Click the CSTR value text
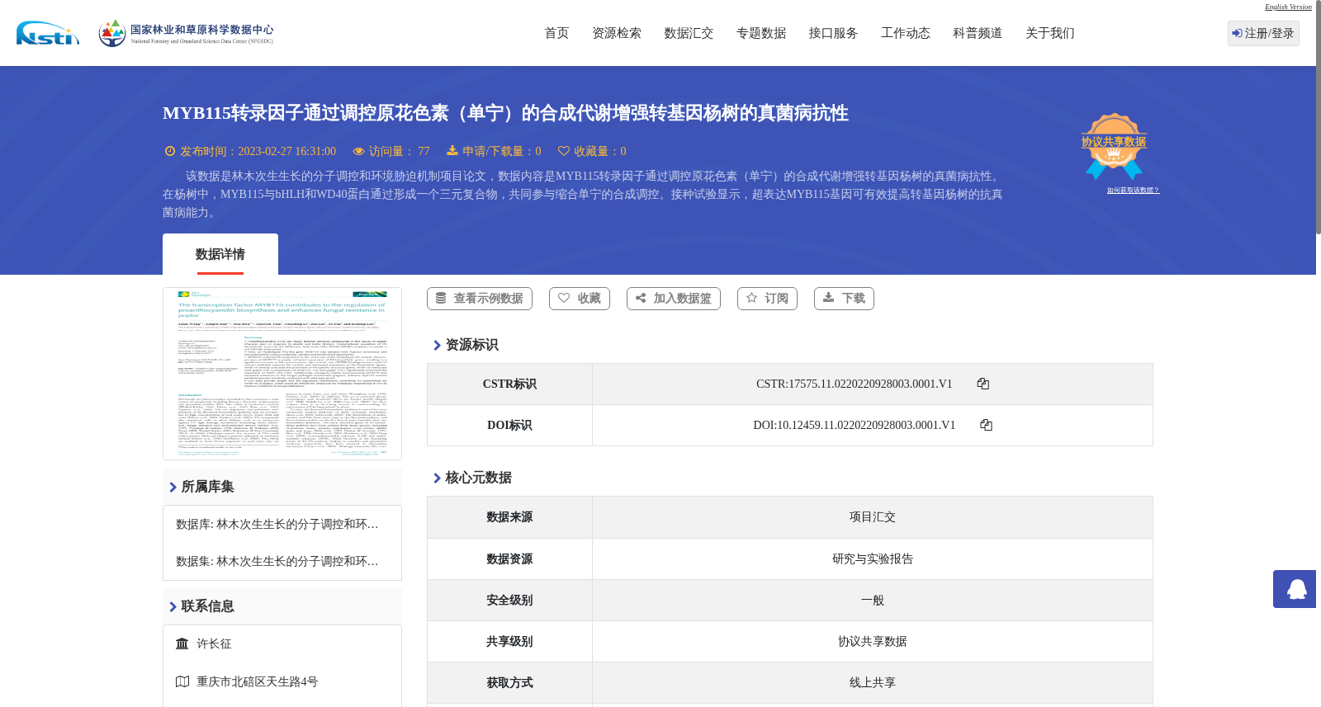The height and width of the screenshot is (707, 1321). tap(855, 384)
